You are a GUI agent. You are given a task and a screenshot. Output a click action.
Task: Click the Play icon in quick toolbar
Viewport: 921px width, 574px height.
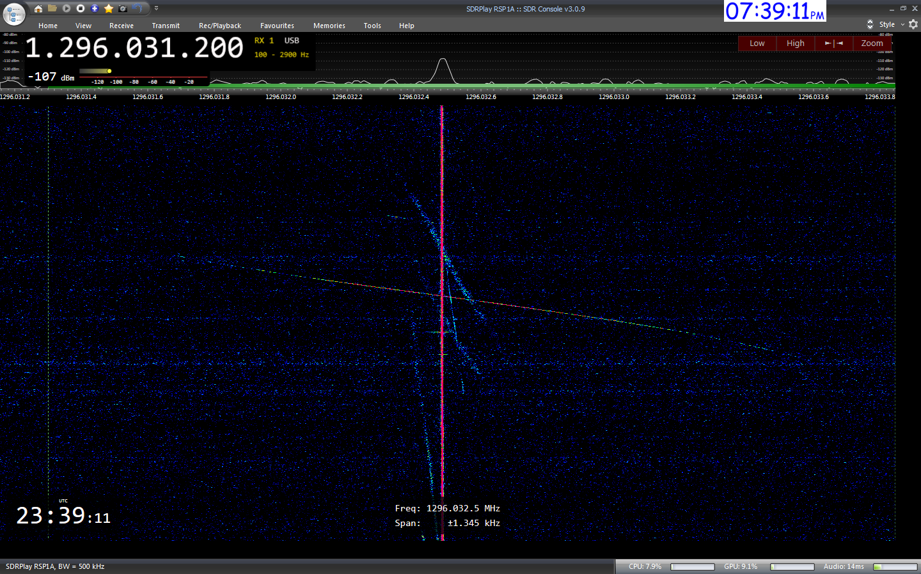point(67,8)
